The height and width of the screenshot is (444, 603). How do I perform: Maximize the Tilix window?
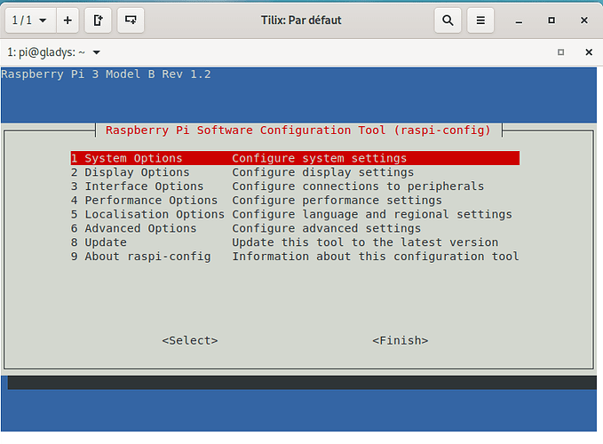point(551,20)
